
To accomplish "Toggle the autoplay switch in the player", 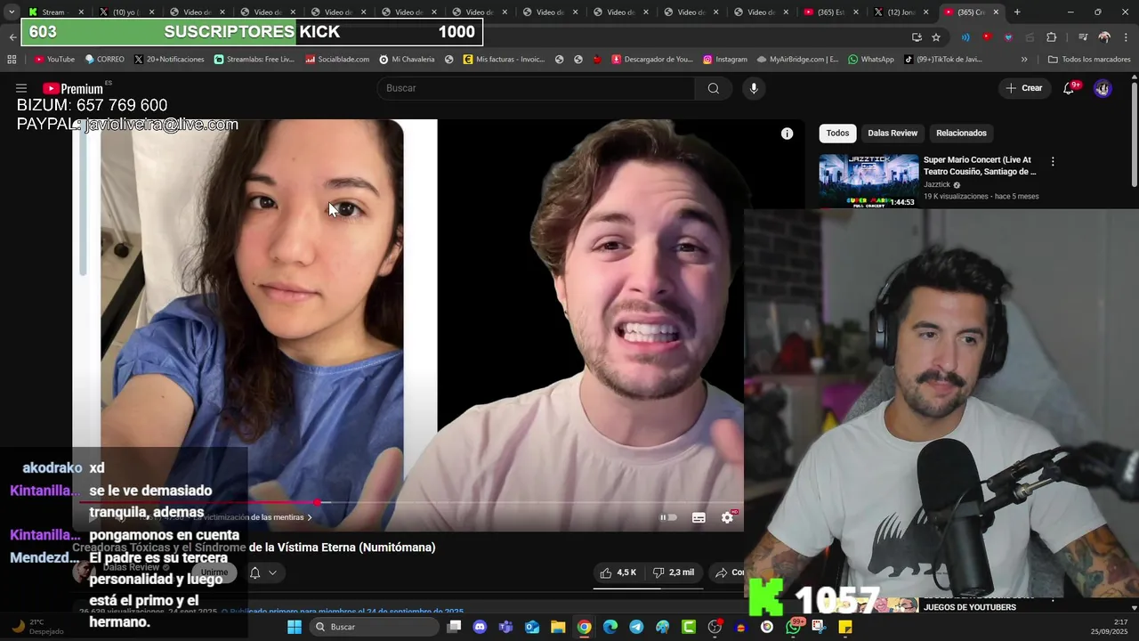I will pos(668,517).
